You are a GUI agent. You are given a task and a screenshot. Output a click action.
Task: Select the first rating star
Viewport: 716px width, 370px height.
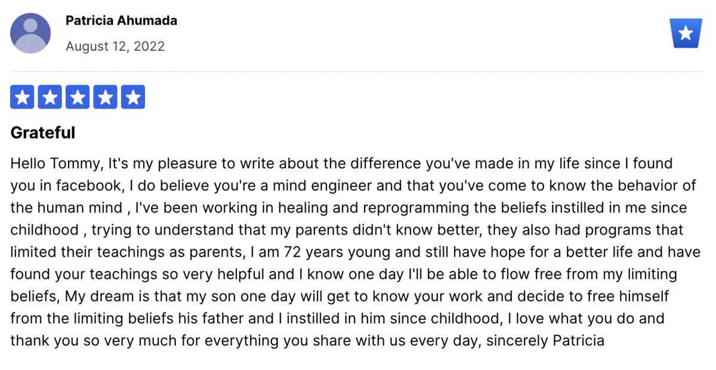[22, 97]
